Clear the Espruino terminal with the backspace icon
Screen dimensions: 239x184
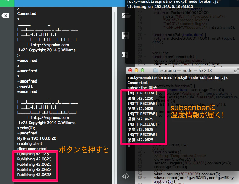(5, 16)
